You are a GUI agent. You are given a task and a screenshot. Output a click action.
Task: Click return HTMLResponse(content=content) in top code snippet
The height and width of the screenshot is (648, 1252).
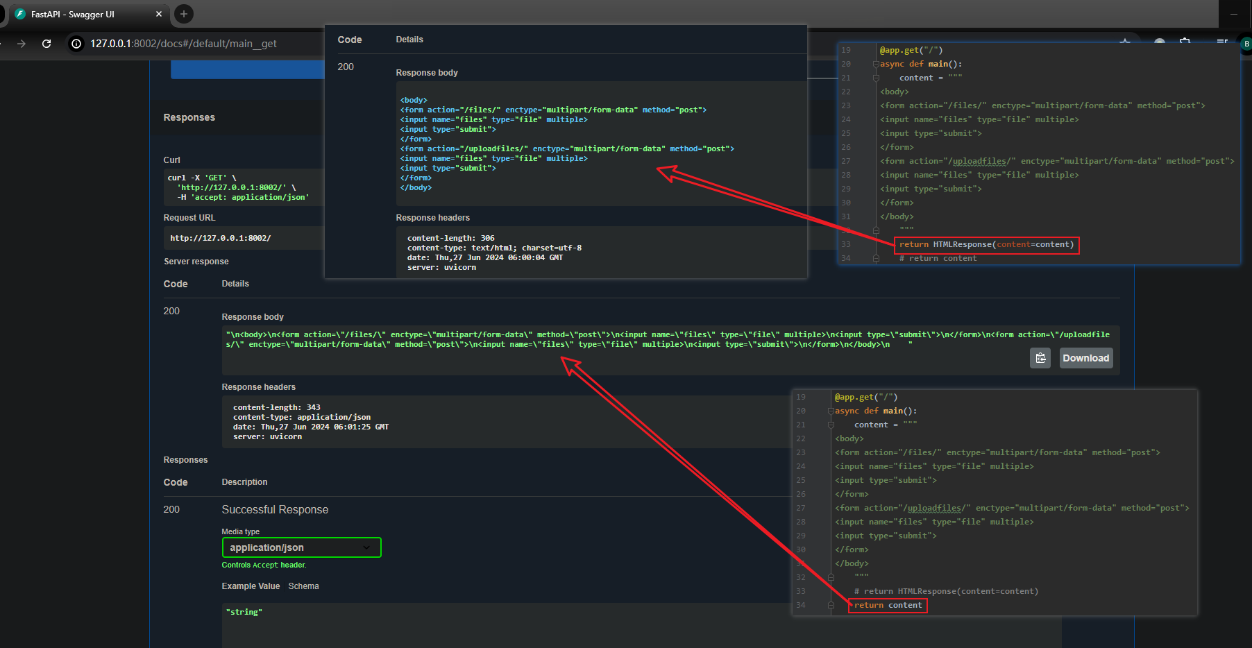pyautogui.click(x=986, y=244)
